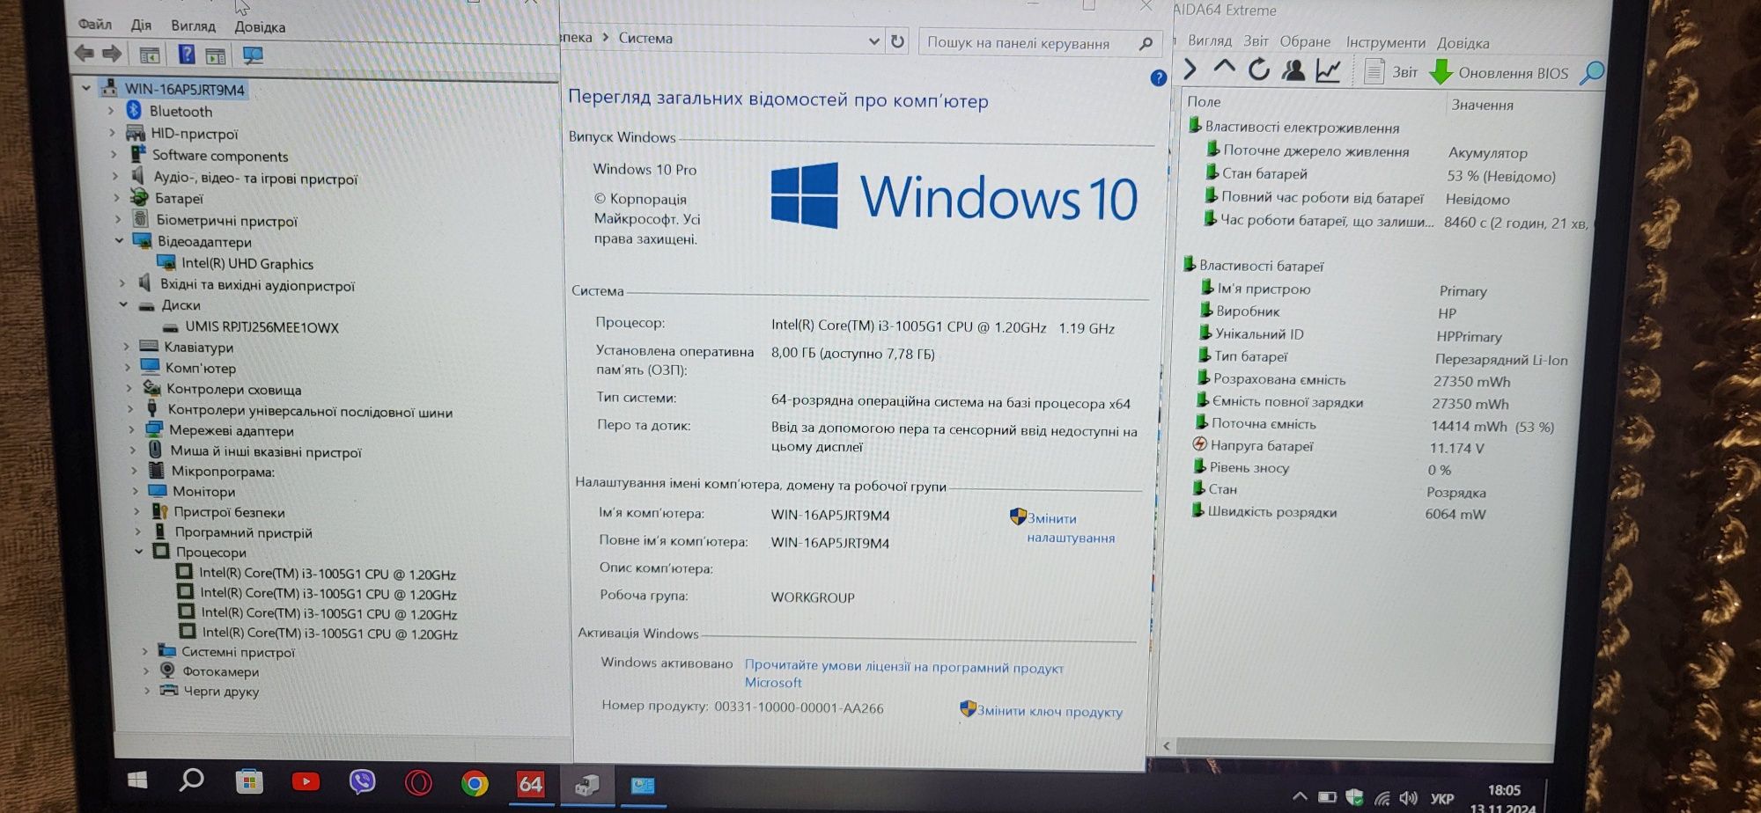The height and width of the screenshot is (813, 1761).
Task: Click the Змінити налаштування link
Action: (x=1071, y=528)
